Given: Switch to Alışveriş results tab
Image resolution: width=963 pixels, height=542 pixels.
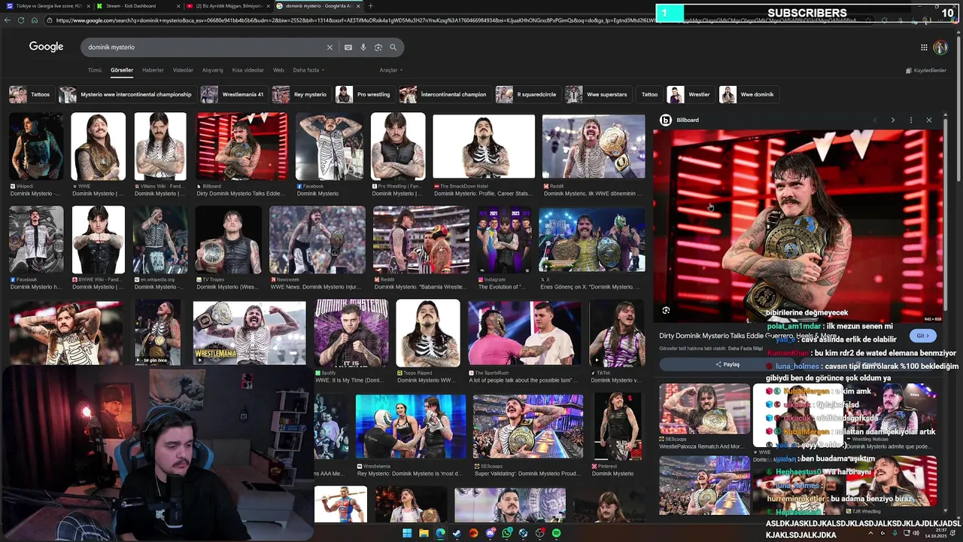Looking at the screenshot, I should (213, 70).
